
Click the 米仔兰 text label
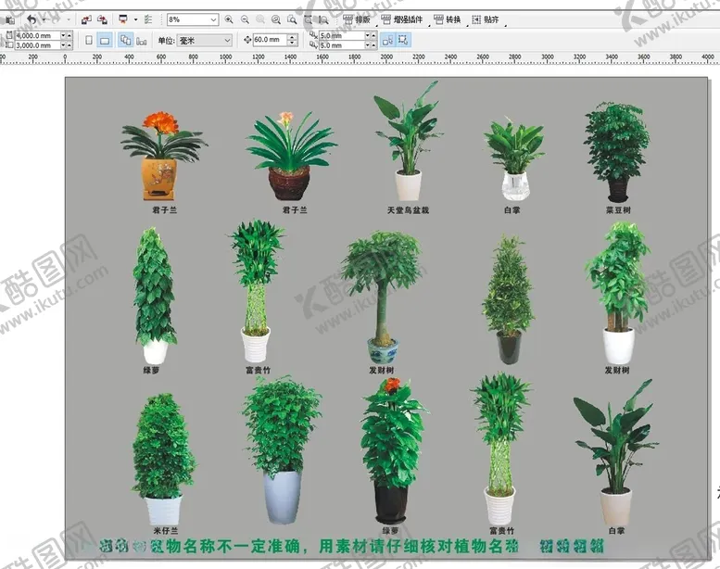pos(165,531)
